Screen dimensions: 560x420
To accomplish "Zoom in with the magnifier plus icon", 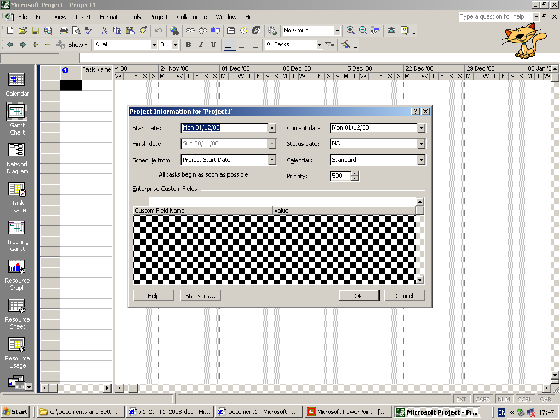I will pyautogui.click(x=351, y=31).
